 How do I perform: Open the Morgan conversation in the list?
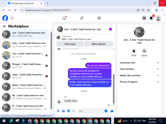[x=25, y=66]
